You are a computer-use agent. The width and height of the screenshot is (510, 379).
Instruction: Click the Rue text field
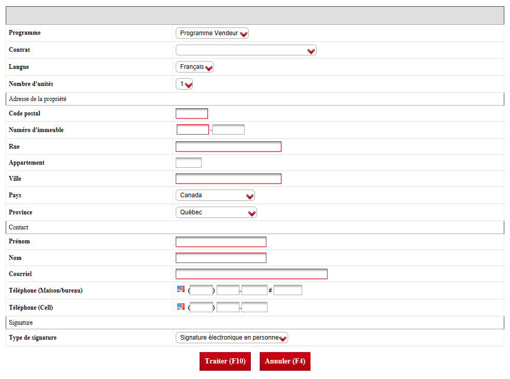(x=229, y=147)
